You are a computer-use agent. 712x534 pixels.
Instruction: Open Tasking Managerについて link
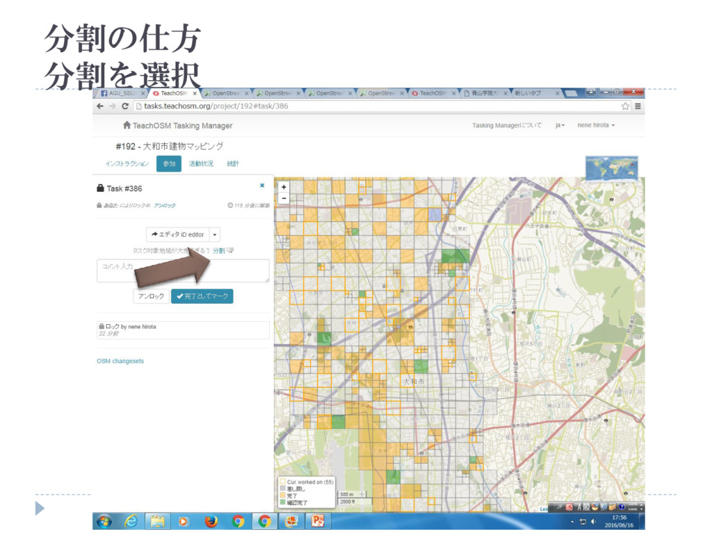click(x=507, y=125)
